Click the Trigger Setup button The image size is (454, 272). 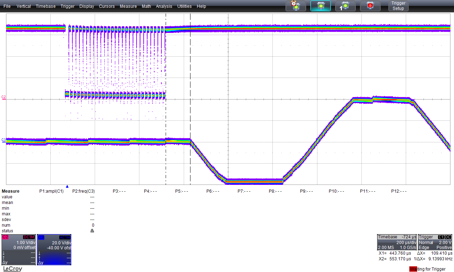398,6
